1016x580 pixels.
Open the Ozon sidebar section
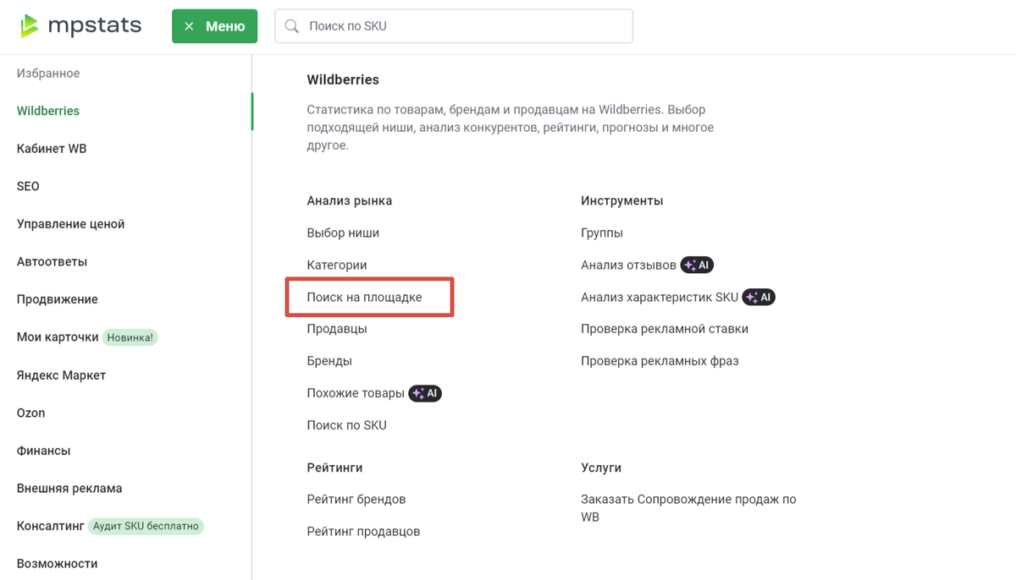30,413
